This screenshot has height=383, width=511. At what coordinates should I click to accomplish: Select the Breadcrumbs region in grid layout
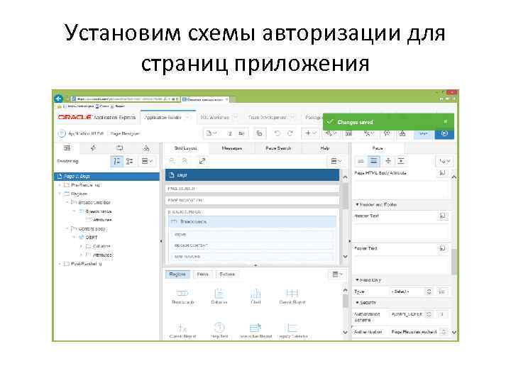click(252, 222)
